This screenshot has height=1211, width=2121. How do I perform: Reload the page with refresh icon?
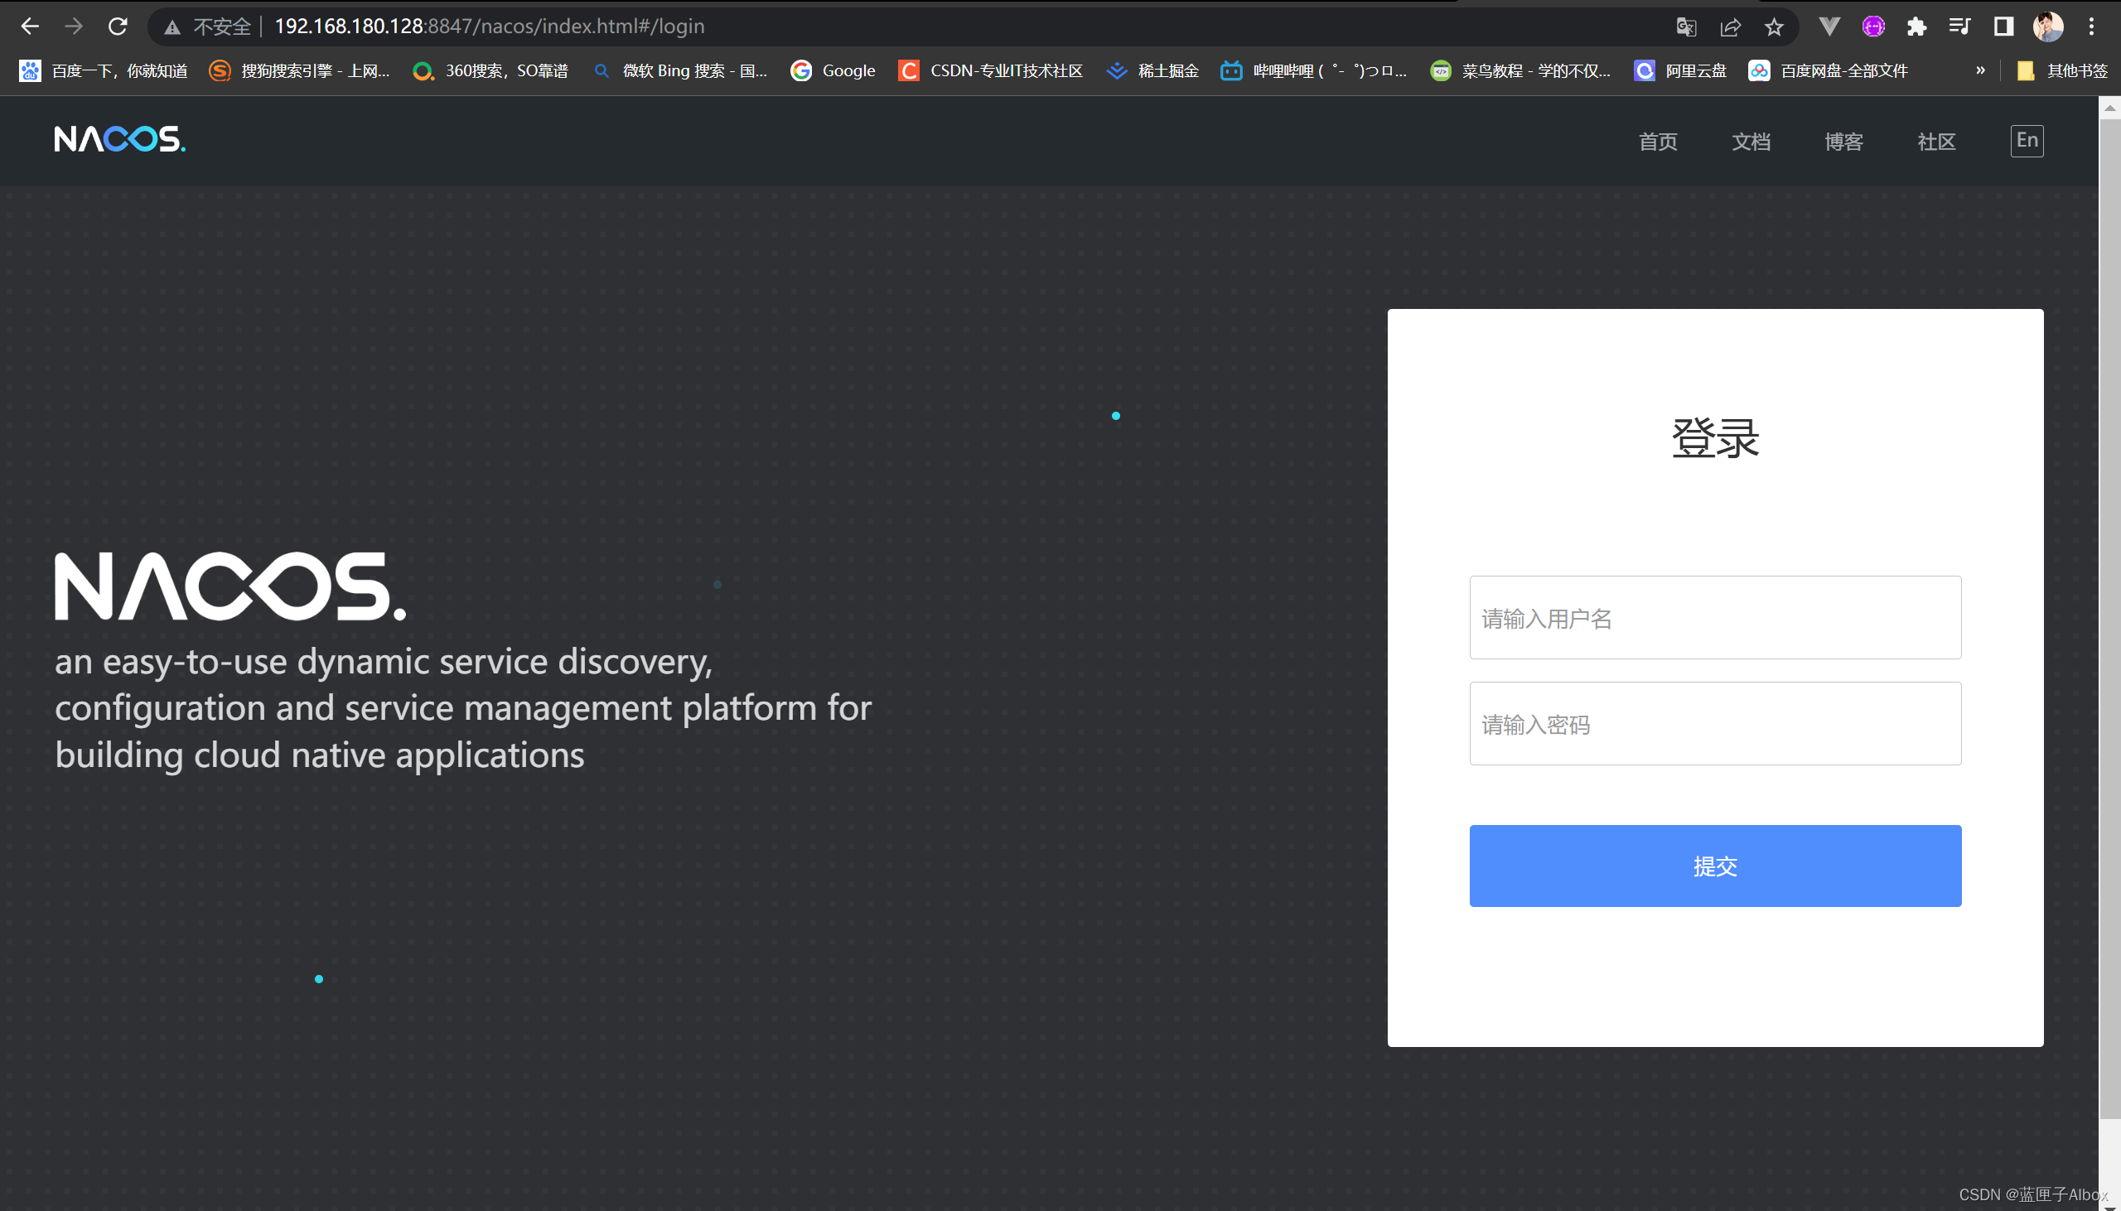click(118, 27)
